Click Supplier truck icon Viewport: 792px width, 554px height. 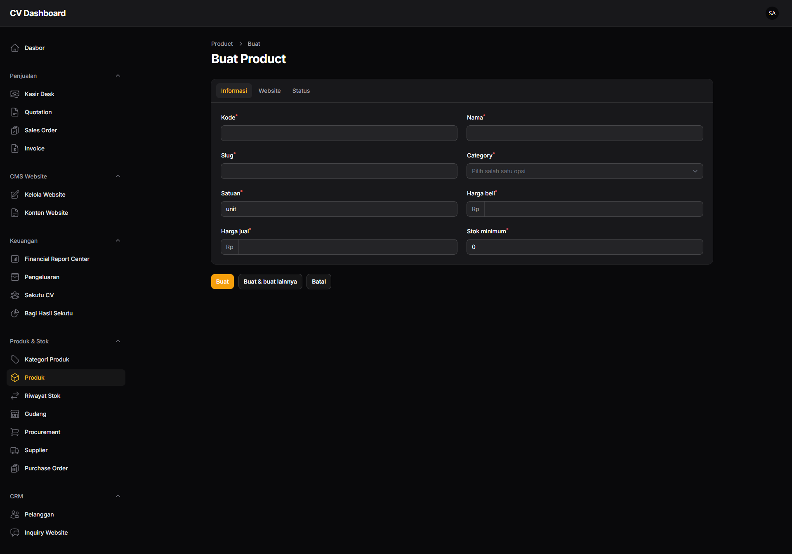[15, 450]
